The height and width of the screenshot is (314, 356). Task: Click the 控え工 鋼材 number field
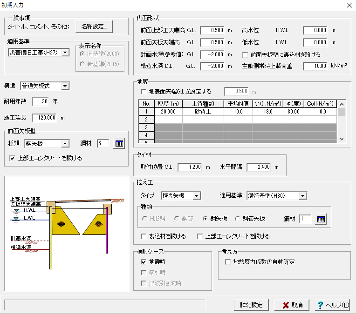coord(305,219)
